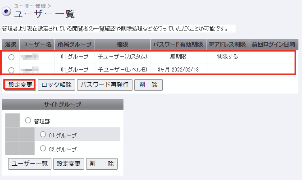Select the 管理部 site group radio button
The height and width of the screenshot is (180, 302).
(x=28, y=121)
